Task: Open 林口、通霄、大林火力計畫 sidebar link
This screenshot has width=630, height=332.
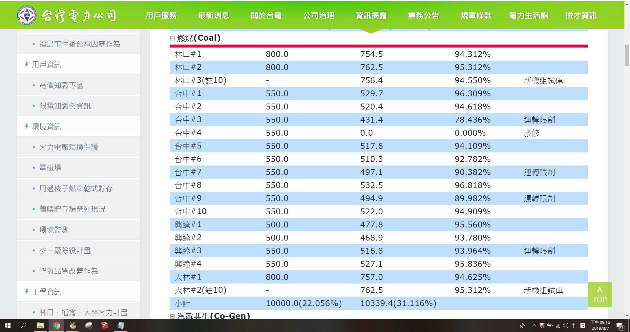Action: point(83,312)
